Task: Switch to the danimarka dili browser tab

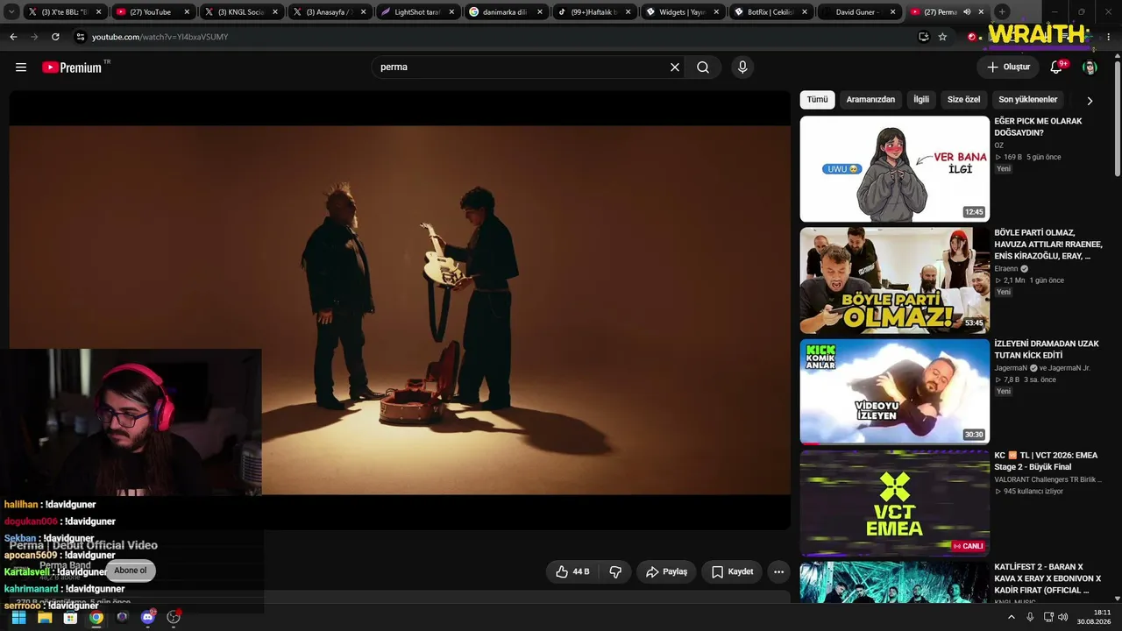Action: (x=506, y=12)
